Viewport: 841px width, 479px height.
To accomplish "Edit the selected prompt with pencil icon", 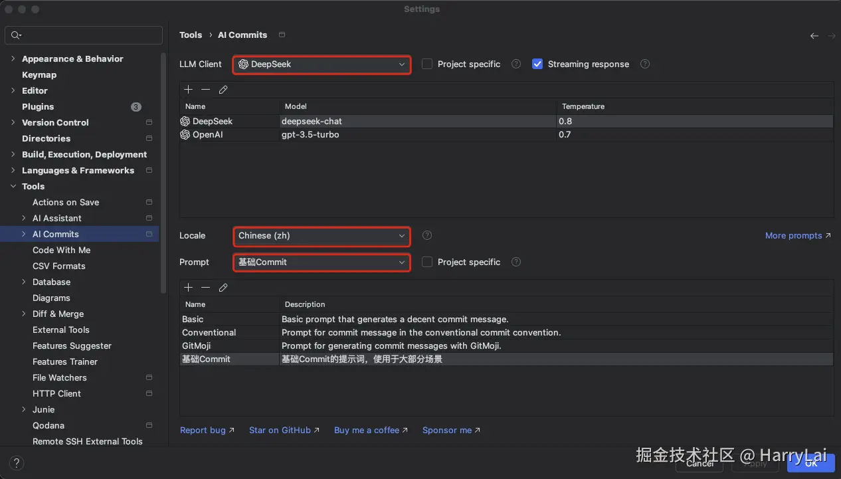I will (223, 288).
